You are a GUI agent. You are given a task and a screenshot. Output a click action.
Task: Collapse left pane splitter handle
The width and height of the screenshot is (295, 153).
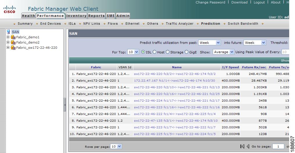[65, 105]
